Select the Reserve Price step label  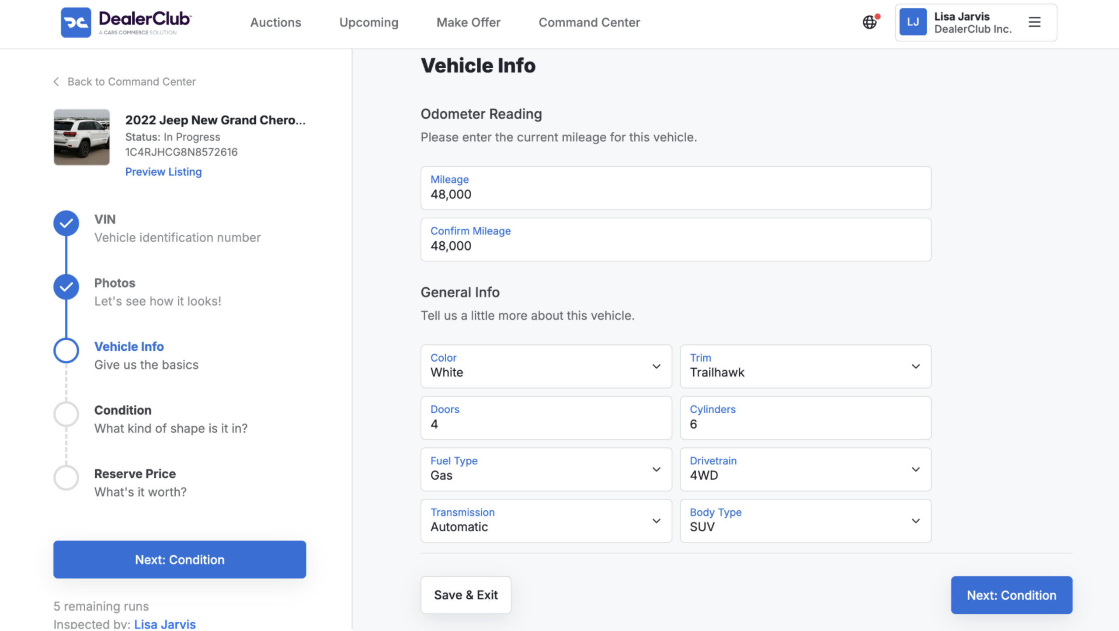135,474
